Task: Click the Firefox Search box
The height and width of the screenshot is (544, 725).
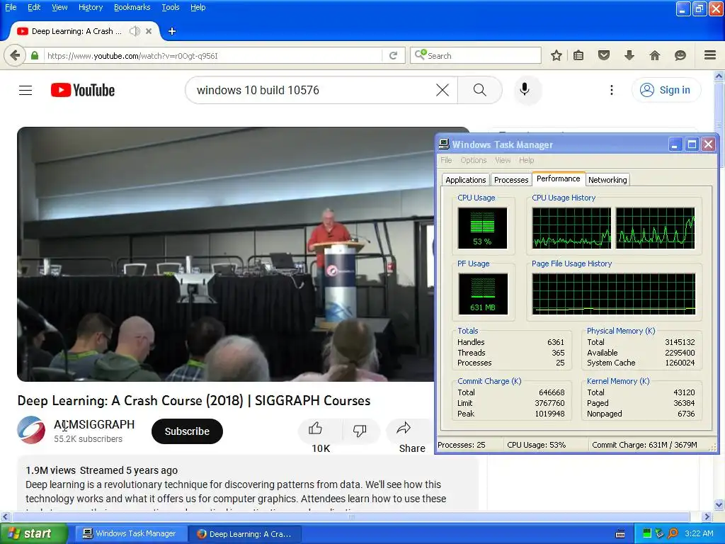Action: pos(475,55)
